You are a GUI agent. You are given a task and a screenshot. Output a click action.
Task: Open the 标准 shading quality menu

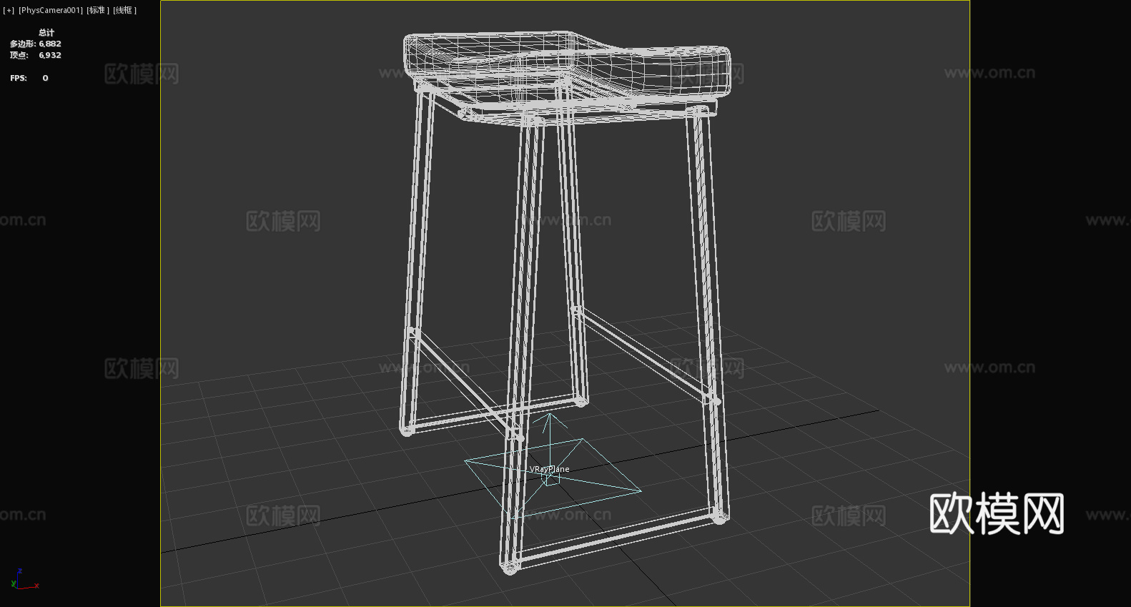[98, 10]
